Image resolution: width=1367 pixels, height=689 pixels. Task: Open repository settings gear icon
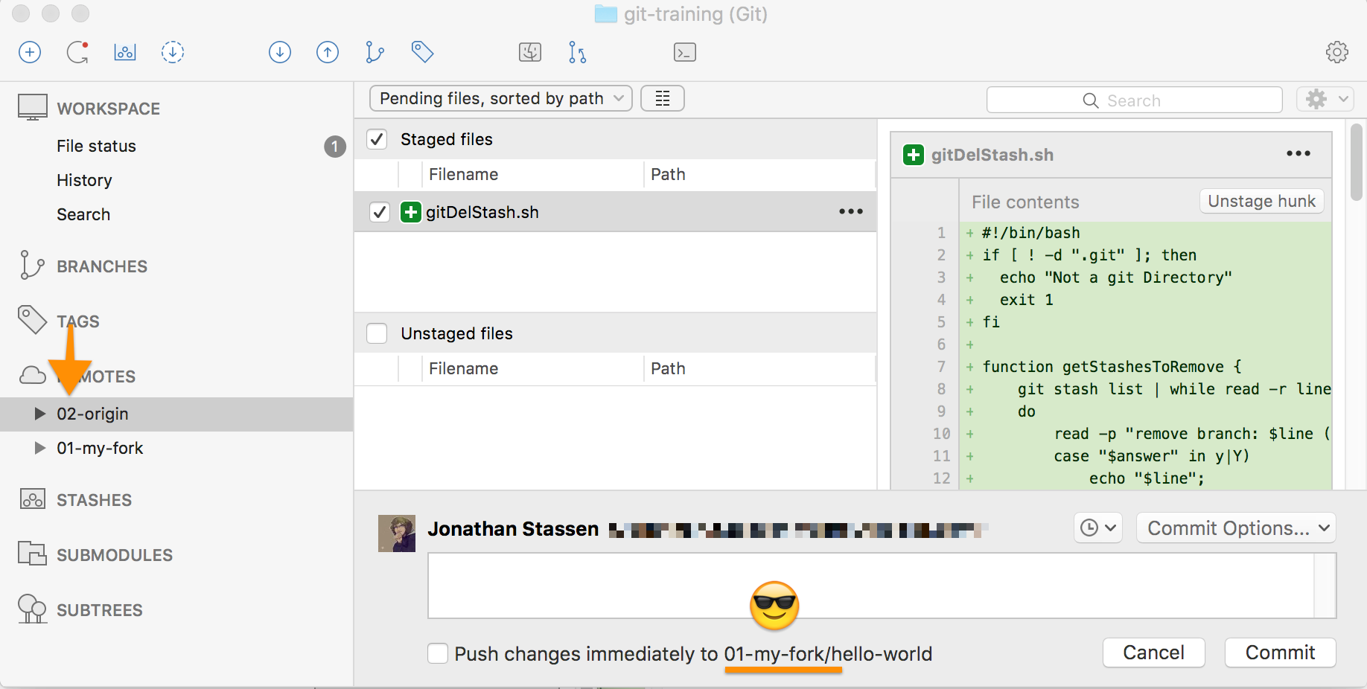click(1336, 52)
